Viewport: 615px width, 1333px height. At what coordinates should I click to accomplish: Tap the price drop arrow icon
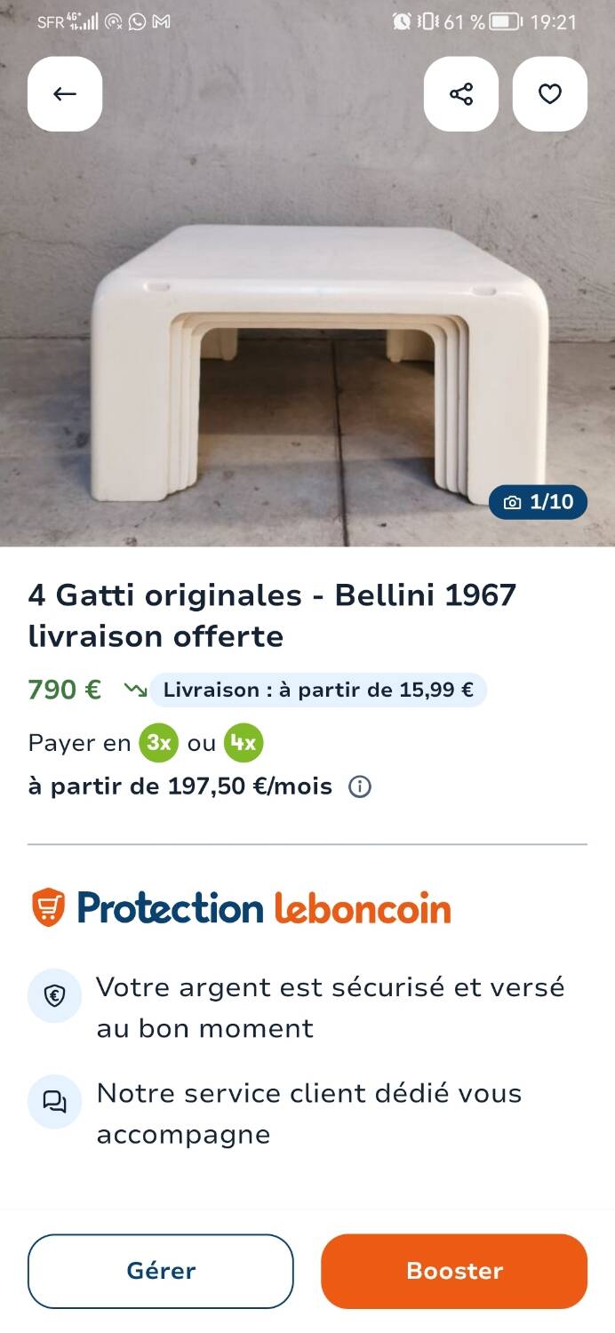[x=135, y=690]
